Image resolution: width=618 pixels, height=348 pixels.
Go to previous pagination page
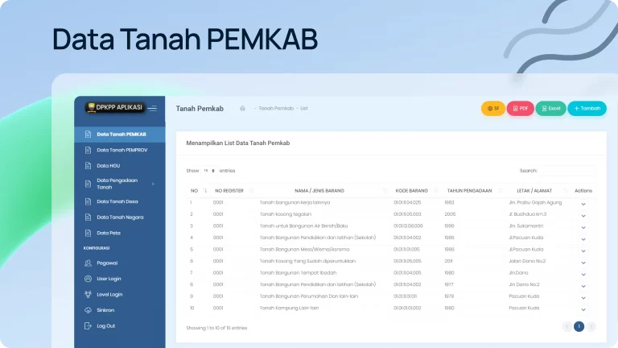[566, 326]
